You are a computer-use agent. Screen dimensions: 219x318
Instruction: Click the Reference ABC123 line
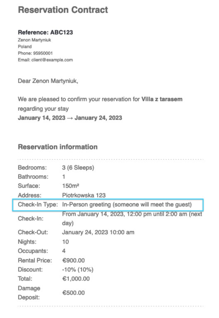pyautogui.click(x=46, y=32)
